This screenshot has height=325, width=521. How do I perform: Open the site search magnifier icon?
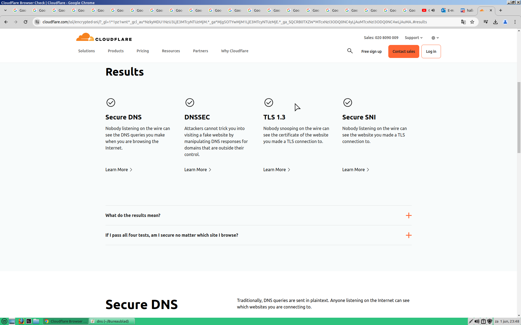[350, 51]
